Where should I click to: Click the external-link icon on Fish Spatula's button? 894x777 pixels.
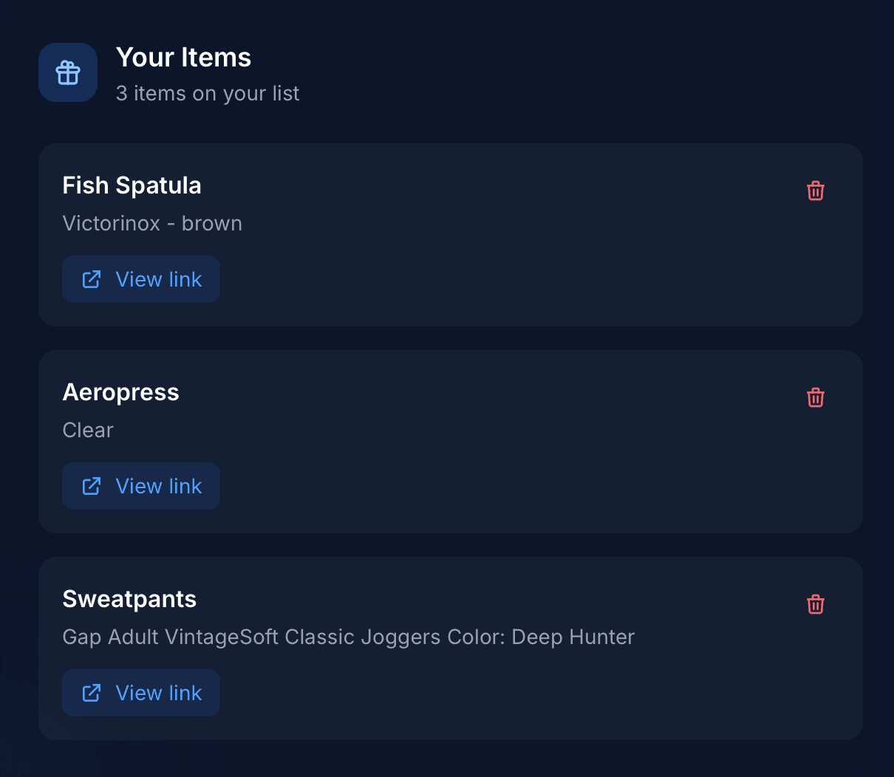click(x=91, y=279)
